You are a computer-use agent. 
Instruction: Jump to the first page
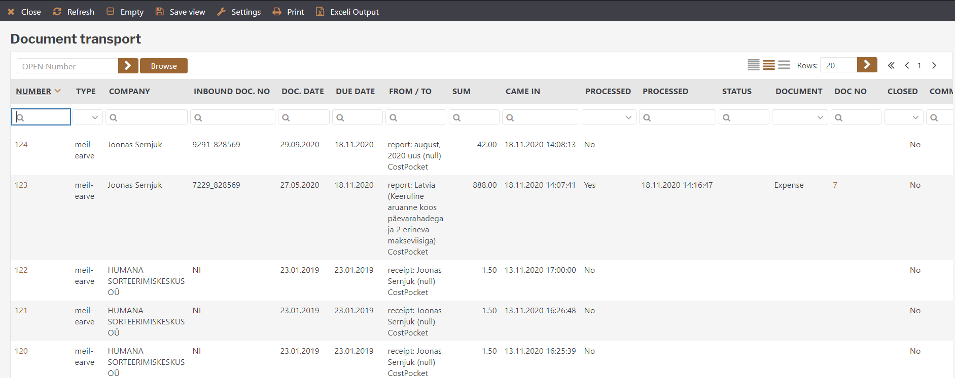[x=891, y=65]
